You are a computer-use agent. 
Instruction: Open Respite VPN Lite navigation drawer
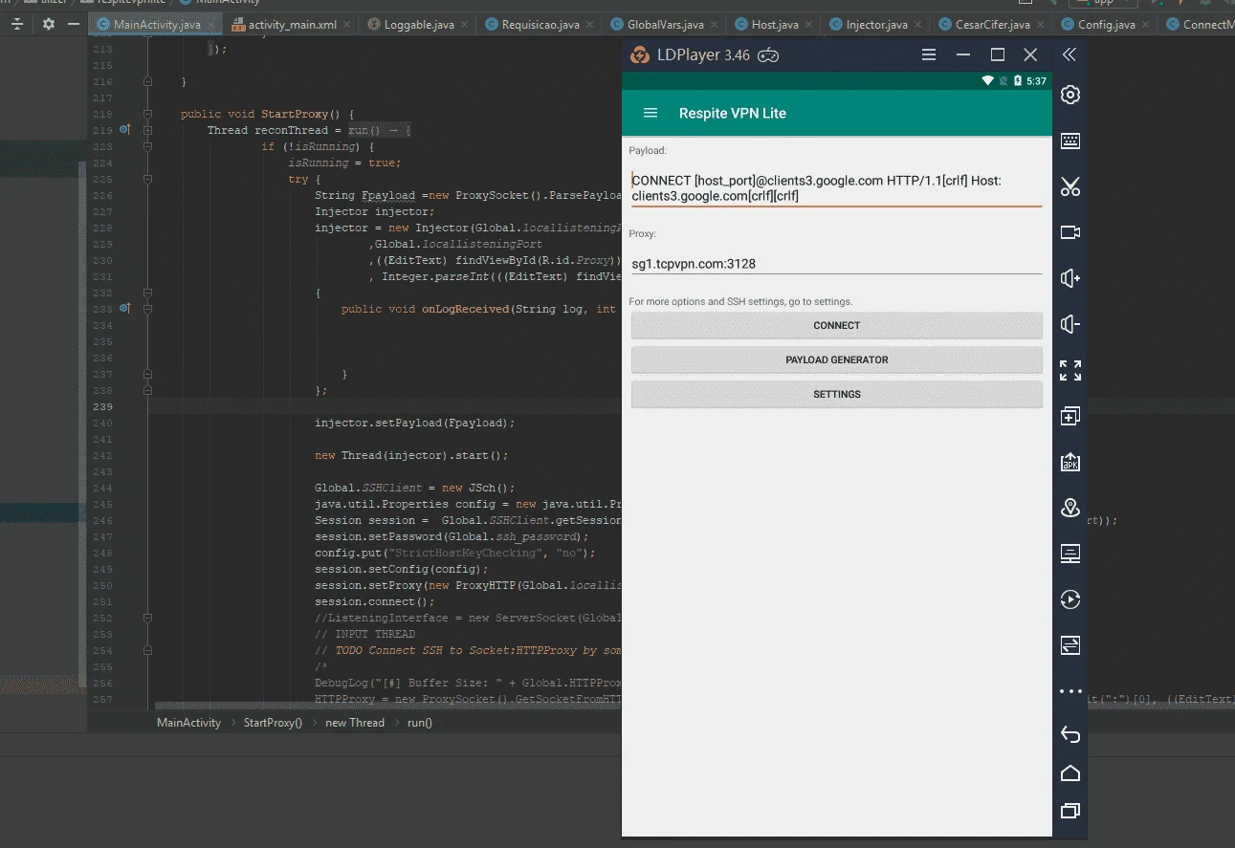coord(651,113)
